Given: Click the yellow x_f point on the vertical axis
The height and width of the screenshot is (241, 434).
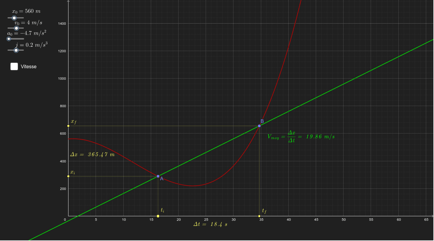Looking at the screenshot, I should coord(68,126).
